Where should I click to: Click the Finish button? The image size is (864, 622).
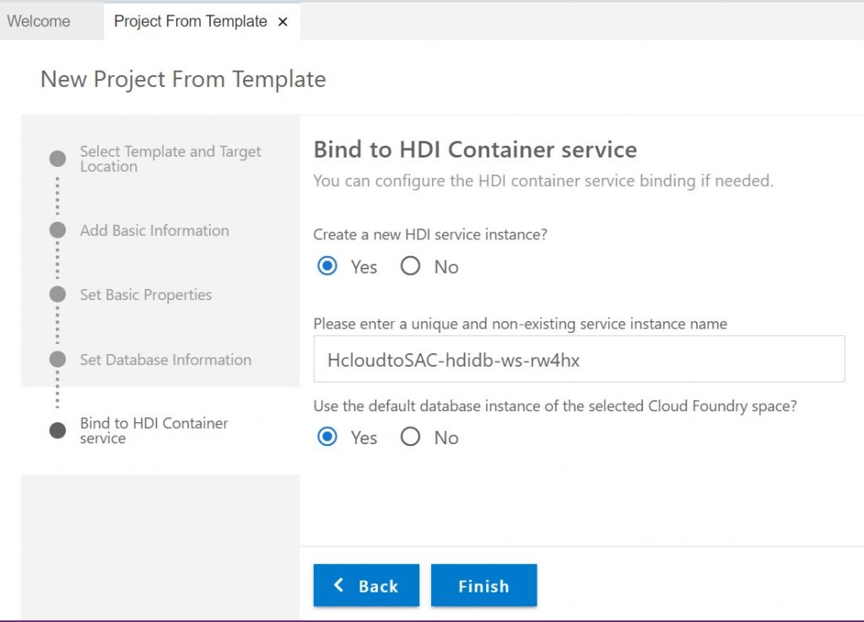tap(483, 585)
